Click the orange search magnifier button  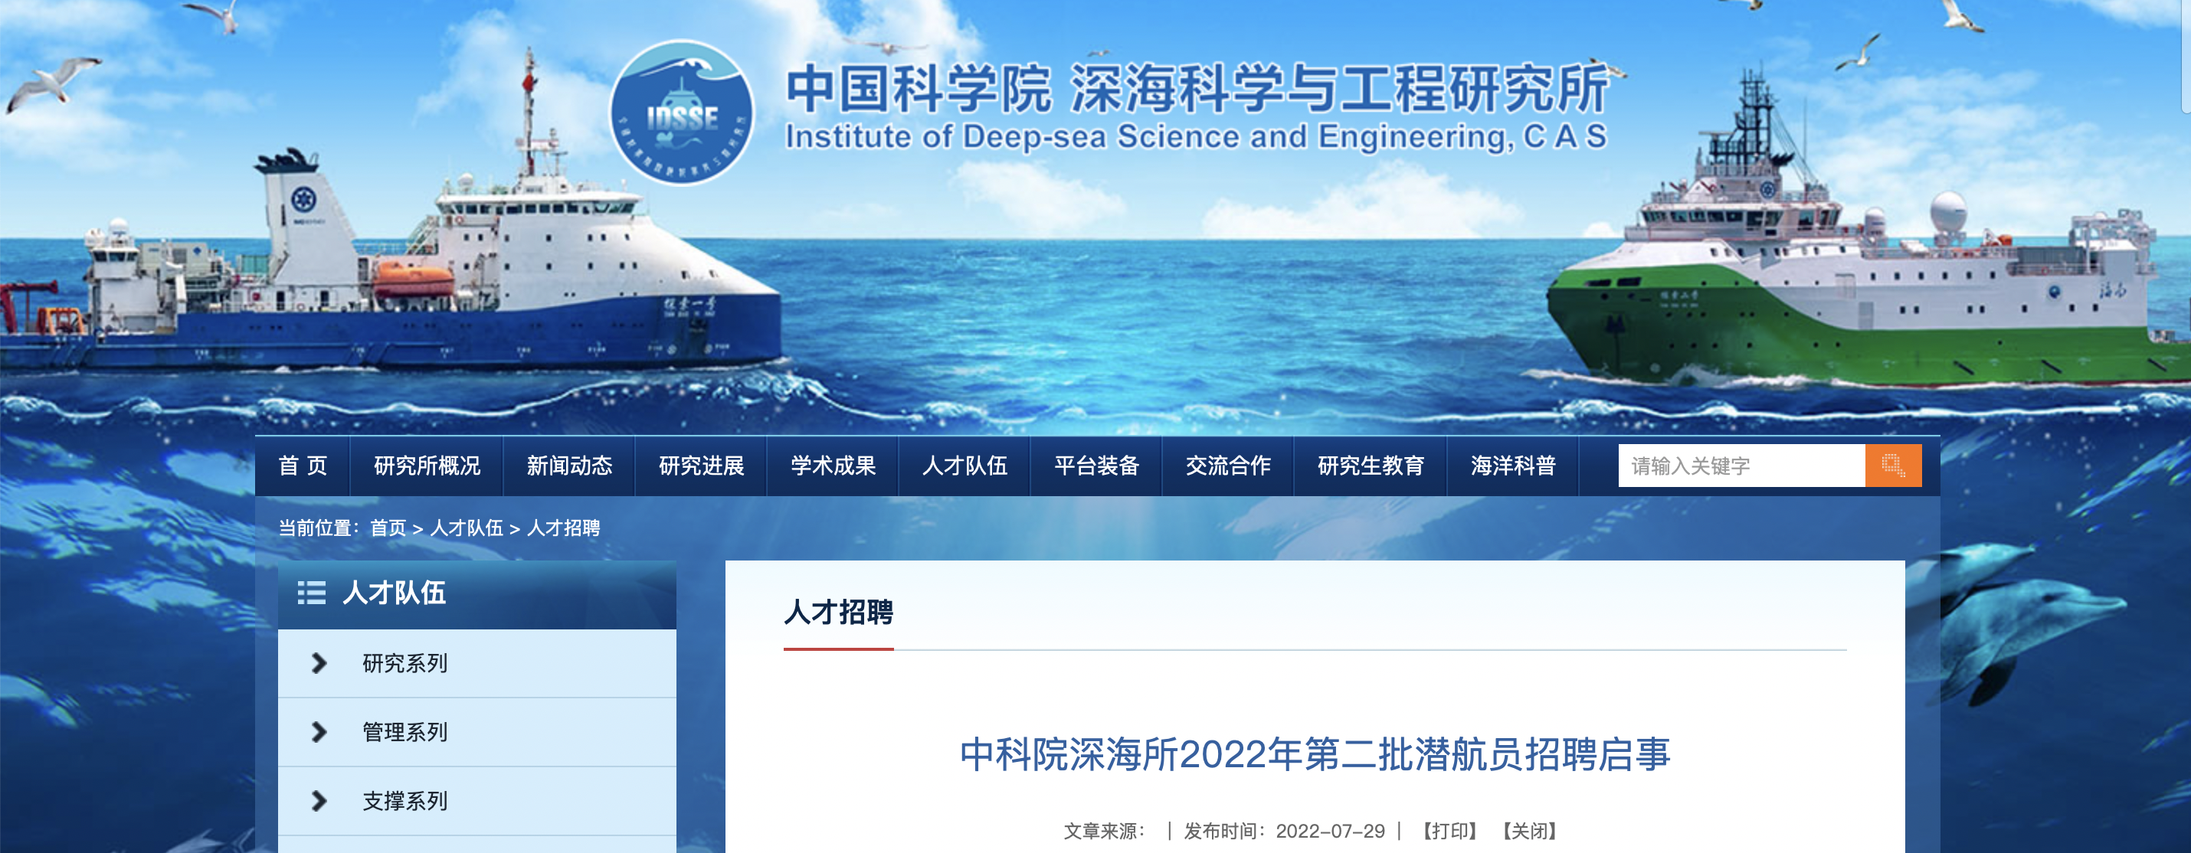1892,466
